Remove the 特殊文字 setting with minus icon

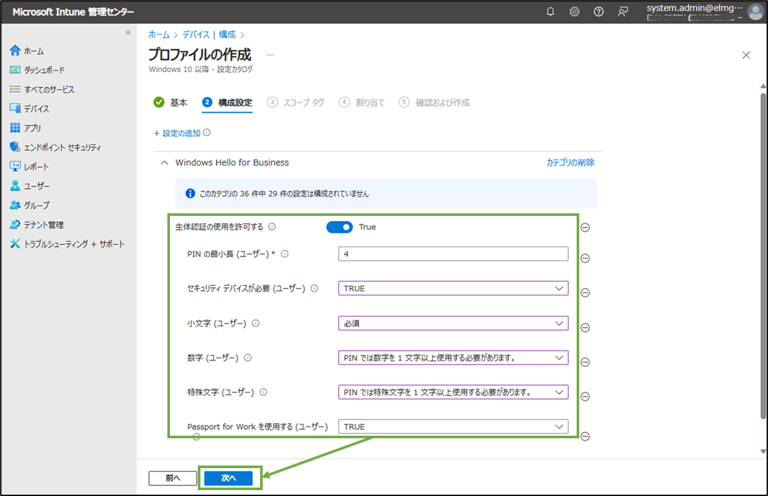[x=585, y=397]
